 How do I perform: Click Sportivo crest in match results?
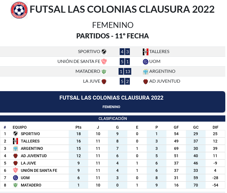(104, 52)
